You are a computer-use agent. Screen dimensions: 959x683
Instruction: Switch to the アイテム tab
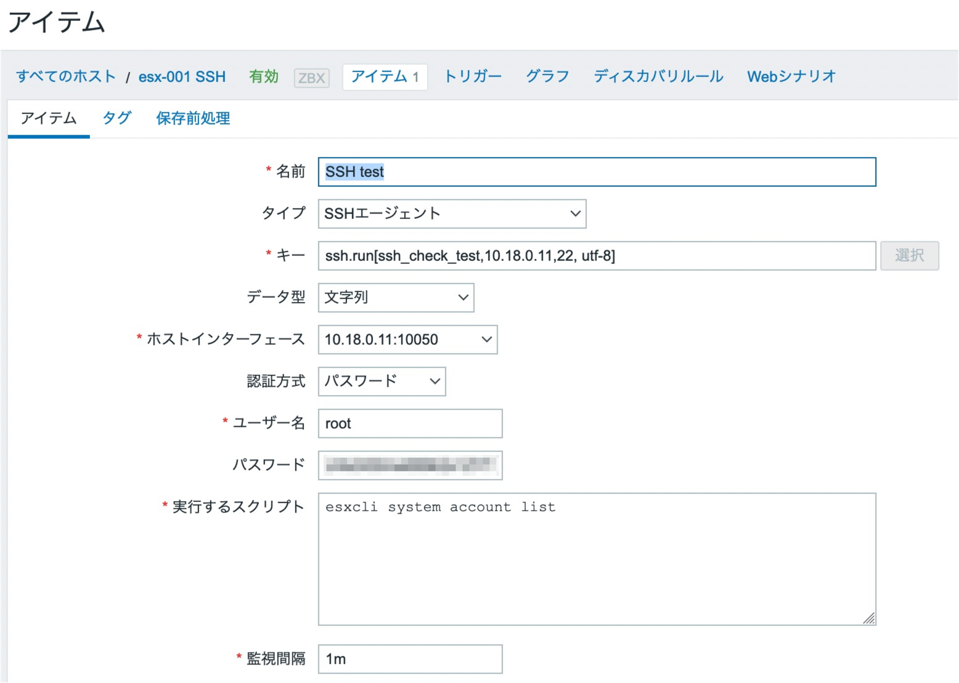coord(49,118)
